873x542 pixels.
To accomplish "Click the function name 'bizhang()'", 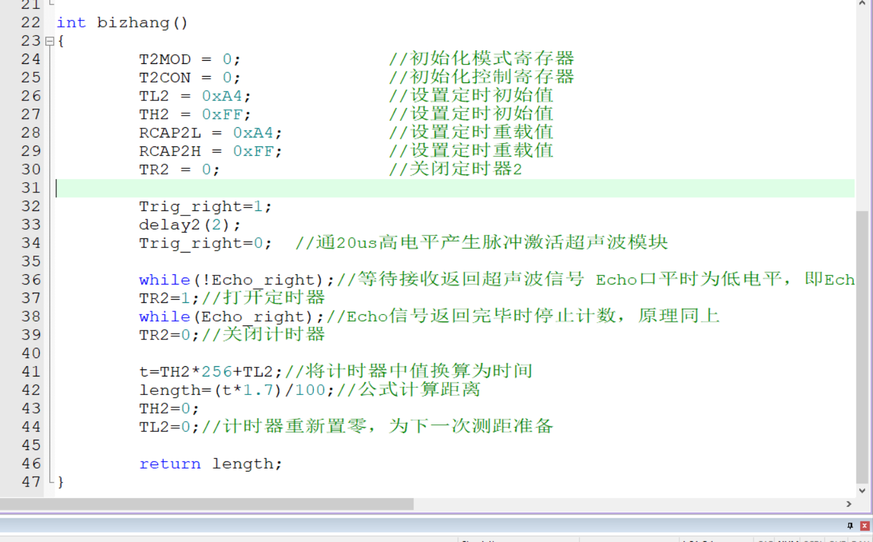I will click(x=143, y=23).
